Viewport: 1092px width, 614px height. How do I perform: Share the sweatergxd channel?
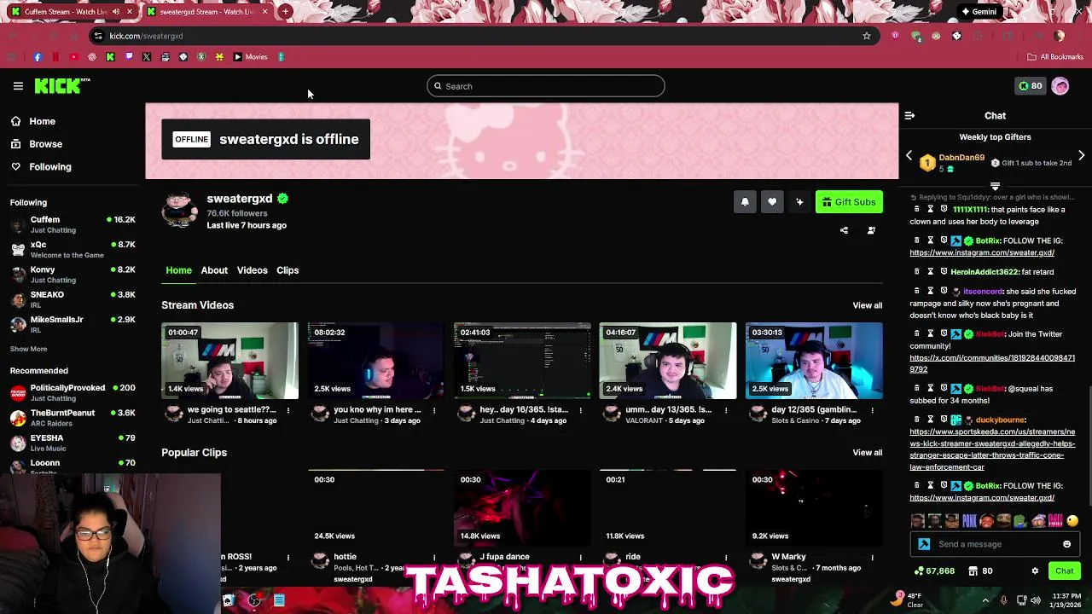844,230
